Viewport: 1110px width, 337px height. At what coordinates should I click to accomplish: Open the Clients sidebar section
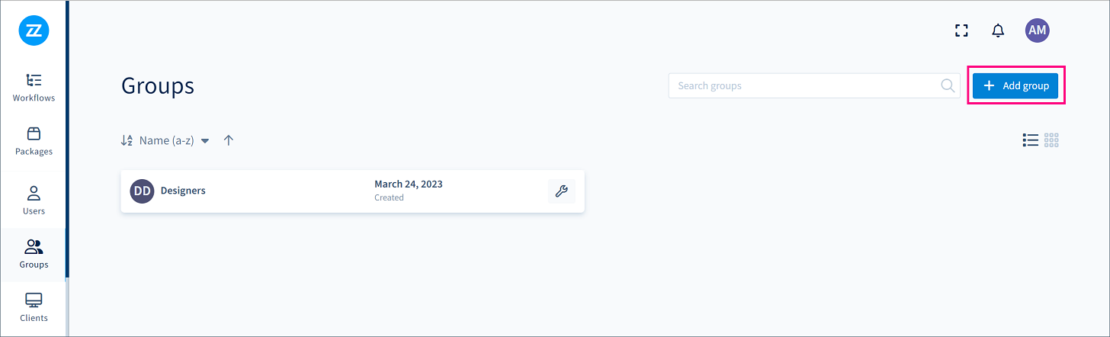(x=34, y=307)
